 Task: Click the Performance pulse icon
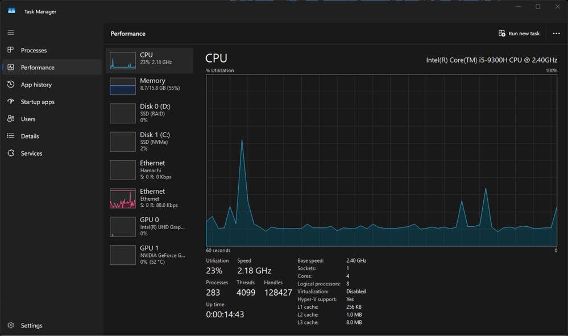point(10,67)
